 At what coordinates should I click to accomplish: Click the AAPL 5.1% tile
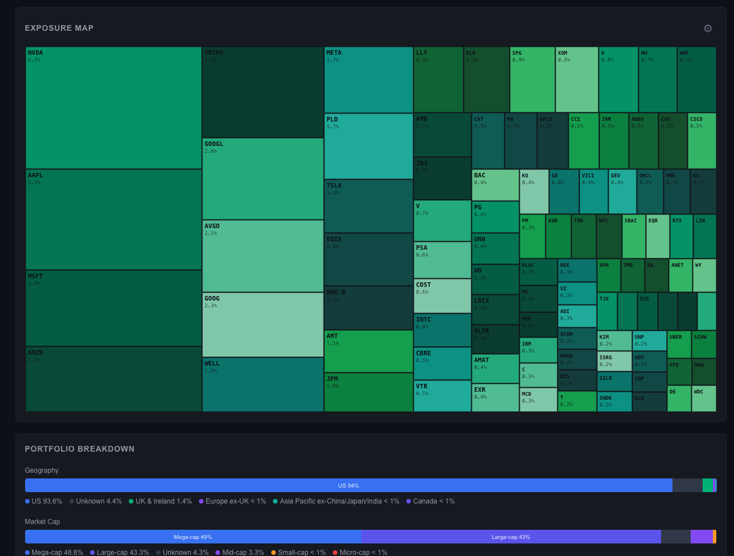113,220
